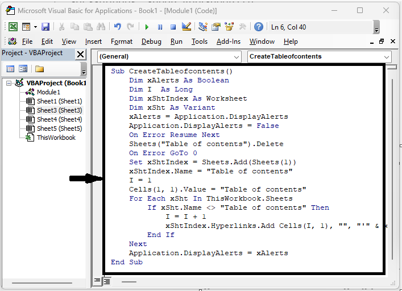Click the Copy icon
Image resolution: width=402 pixels, height=291 pixels.
click(x=74, y=27)
